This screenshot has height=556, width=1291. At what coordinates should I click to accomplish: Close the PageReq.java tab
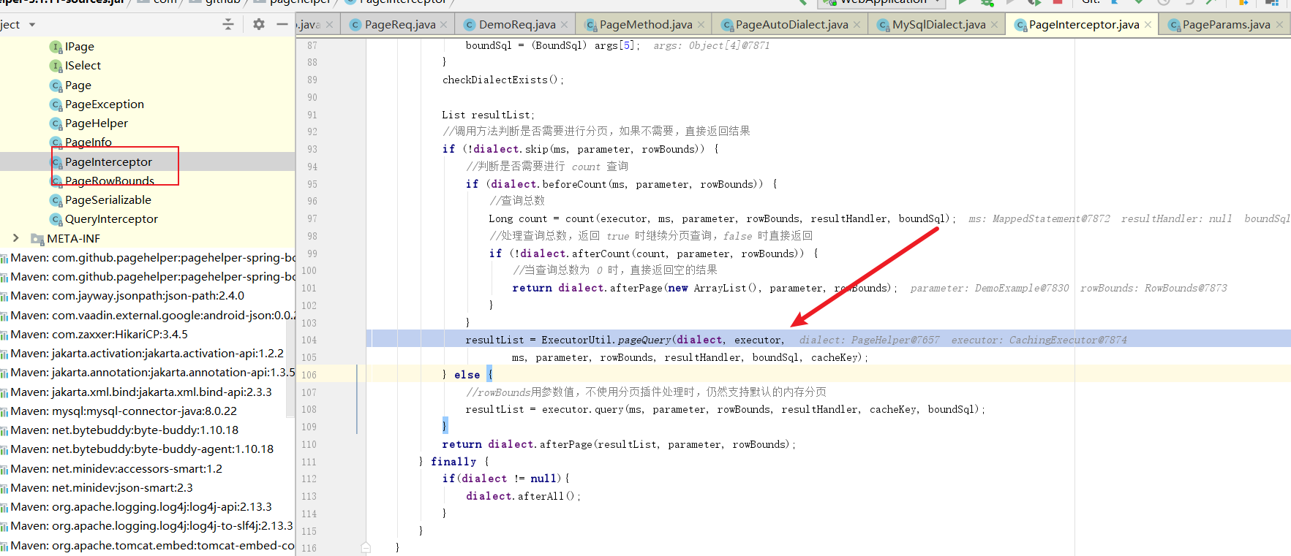444,25
